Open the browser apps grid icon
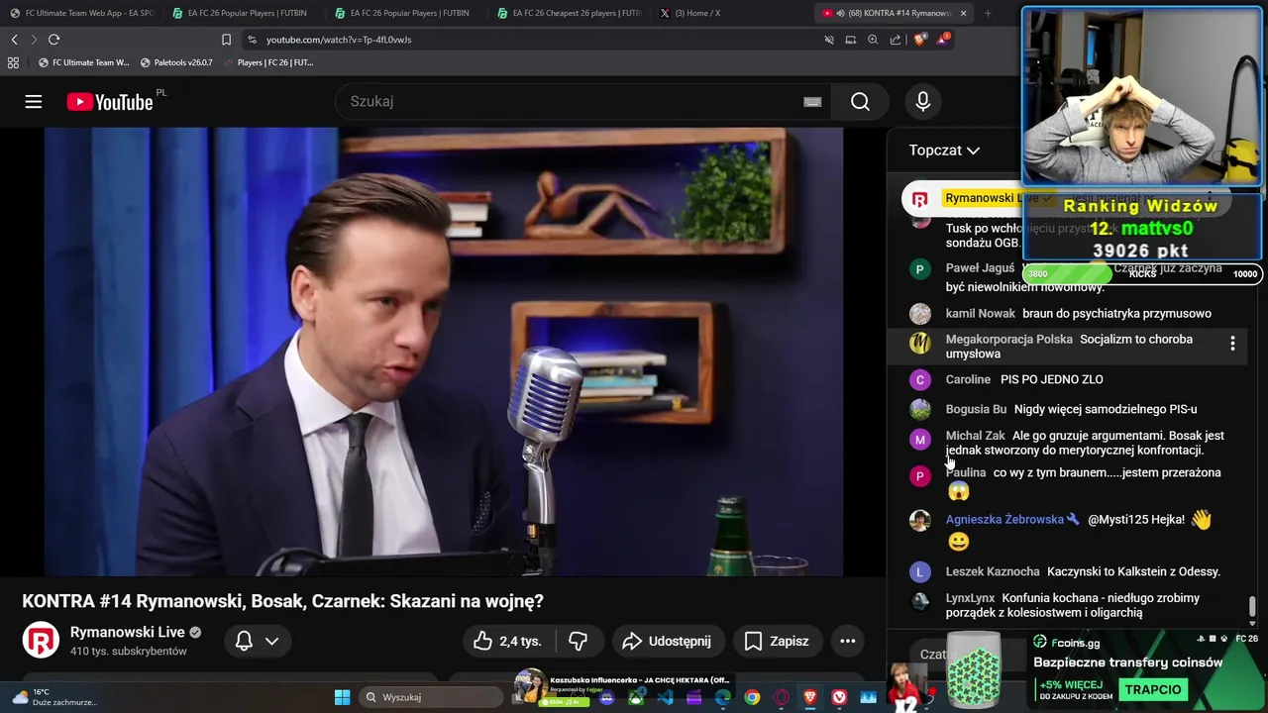Screen dimensions: 1268x713 (13, 62)
